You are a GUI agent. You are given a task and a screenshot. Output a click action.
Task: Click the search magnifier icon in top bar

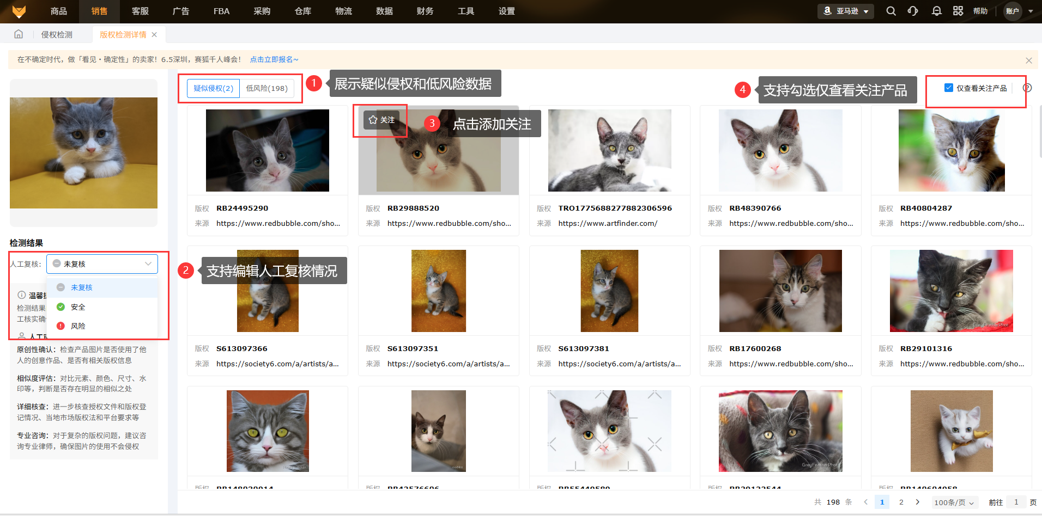891,11
